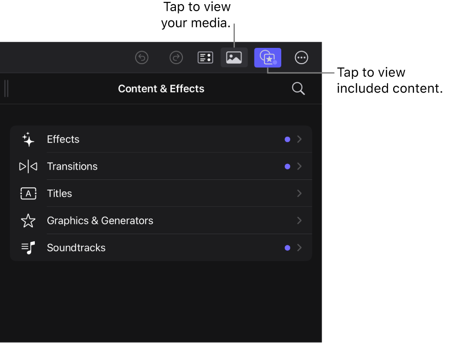Toggle the Undo control in the toolbar
The image size is (453, 343).
click(x=142, y=57)
